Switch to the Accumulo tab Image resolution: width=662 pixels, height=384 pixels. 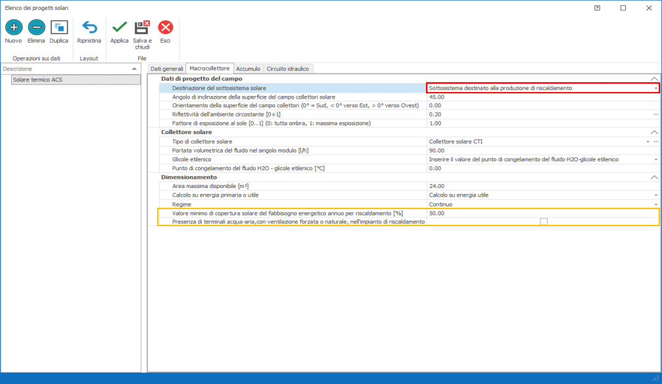(x=248, y=68)
